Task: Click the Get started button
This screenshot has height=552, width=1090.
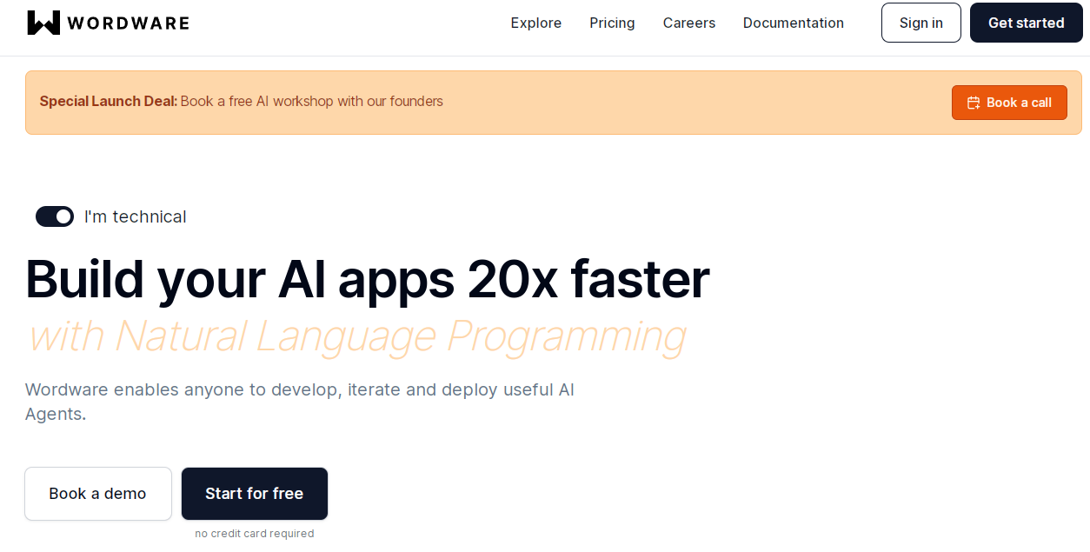Action: coord(1026,23)
